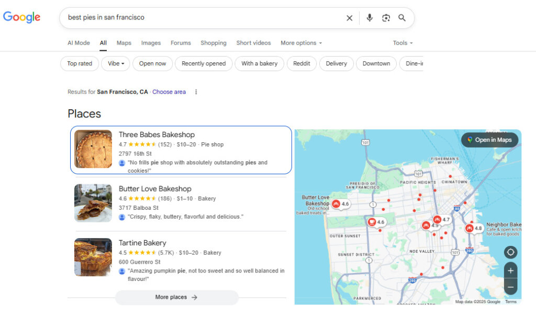Center map on my location
Image resolution: width=536 pixels, height=316 pixels.
pyautogui.click(x=510, y=252)
